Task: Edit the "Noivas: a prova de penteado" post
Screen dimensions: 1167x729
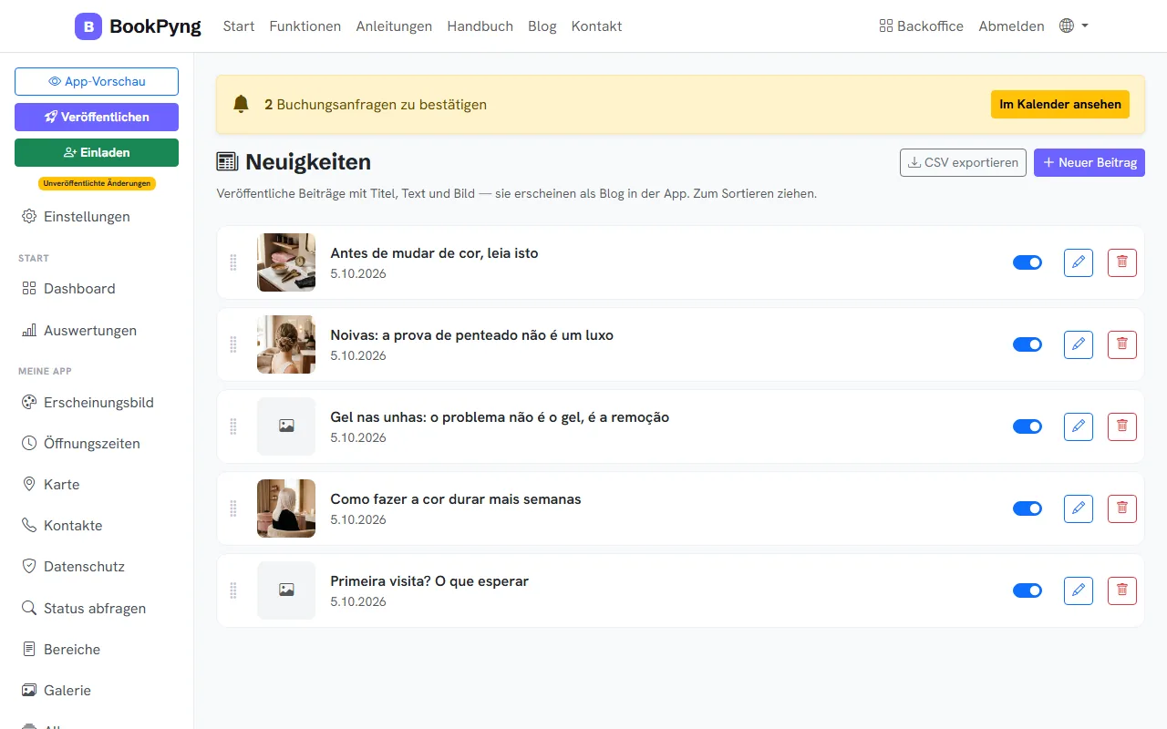Action: (x=1079, y=344)
